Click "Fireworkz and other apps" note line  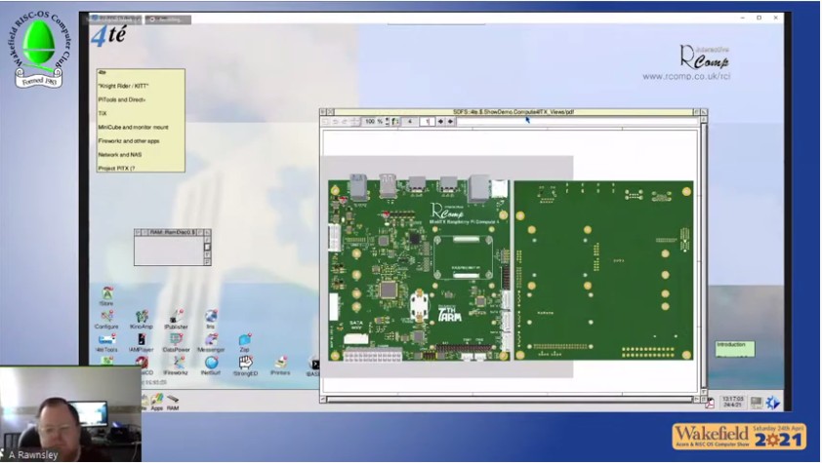click(129, 140)
